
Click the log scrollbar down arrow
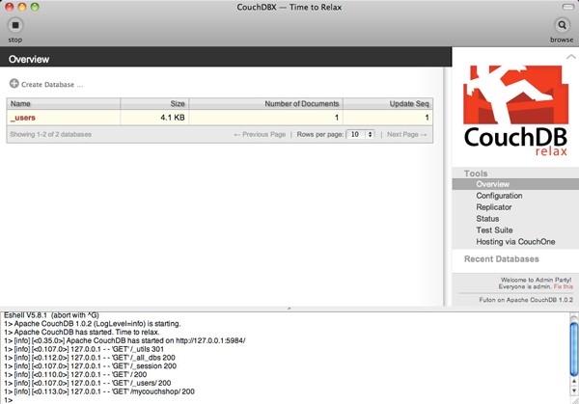click(574, 390)
